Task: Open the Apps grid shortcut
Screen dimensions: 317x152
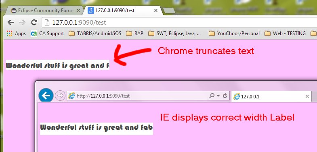Action: (x=16, y=33)
